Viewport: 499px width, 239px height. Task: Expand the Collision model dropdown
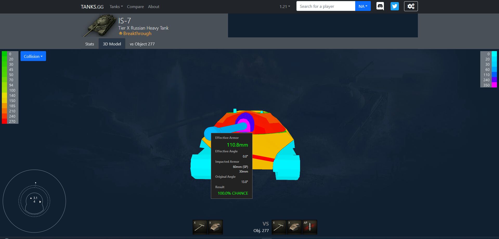[33, 56]
